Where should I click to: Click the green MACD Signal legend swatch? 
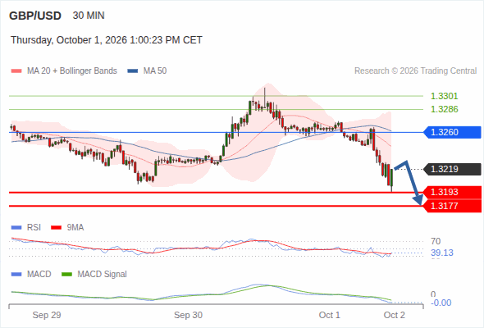pyautogui.click(x=66, y=275)
